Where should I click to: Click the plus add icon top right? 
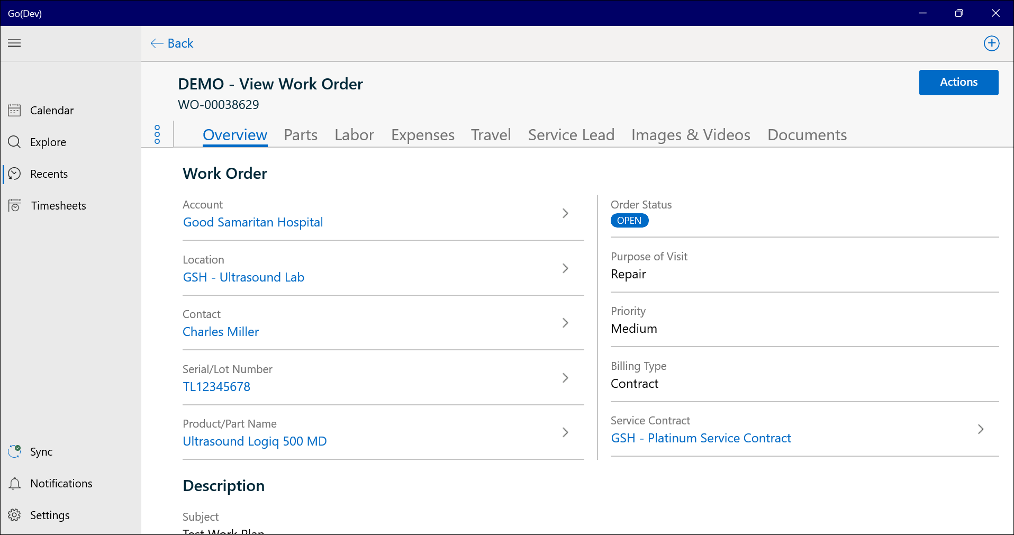point(991,43)
